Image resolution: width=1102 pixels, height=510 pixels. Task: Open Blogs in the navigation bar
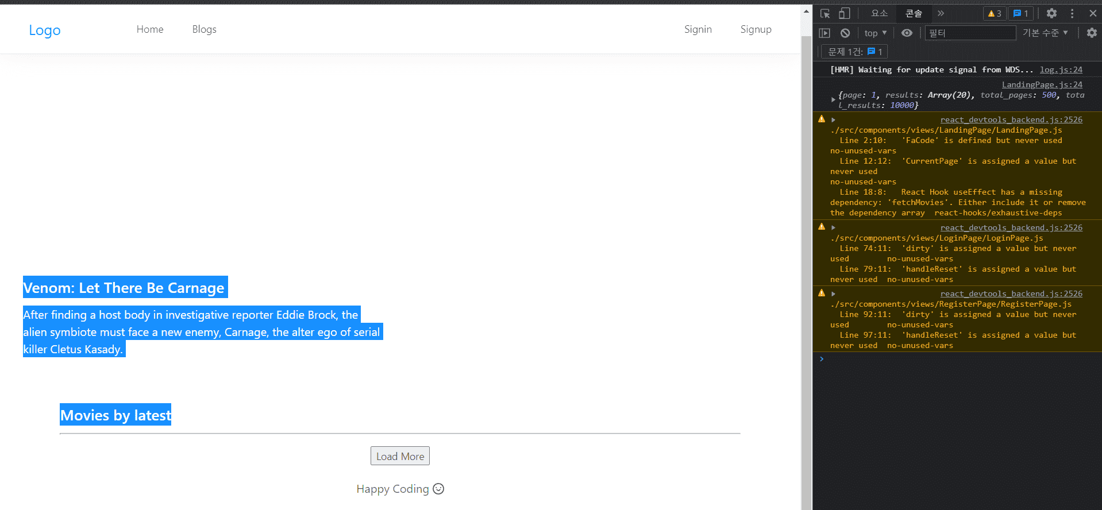[x=204, y=29]
